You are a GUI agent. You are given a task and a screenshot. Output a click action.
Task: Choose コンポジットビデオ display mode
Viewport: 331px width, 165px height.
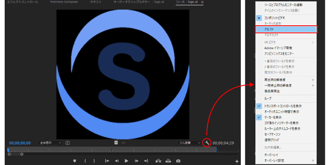(x=286, y=18)
